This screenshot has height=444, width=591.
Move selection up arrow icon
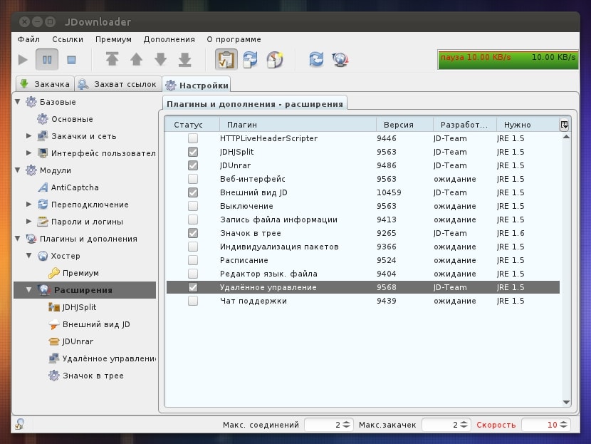coord(137,60)
